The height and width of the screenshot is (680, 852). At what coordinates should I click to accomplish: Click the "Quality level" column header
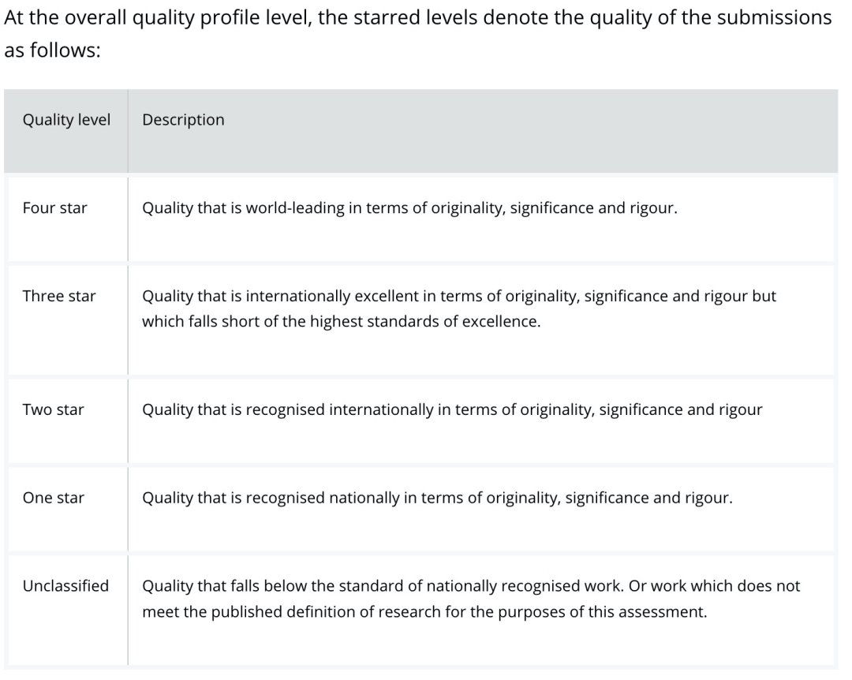[x=66, y=121]
